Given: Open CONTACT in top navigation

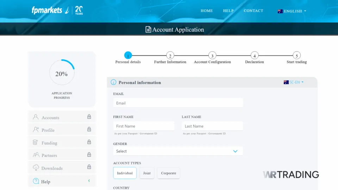Looking at the screenshot, I should click(253, 11).
